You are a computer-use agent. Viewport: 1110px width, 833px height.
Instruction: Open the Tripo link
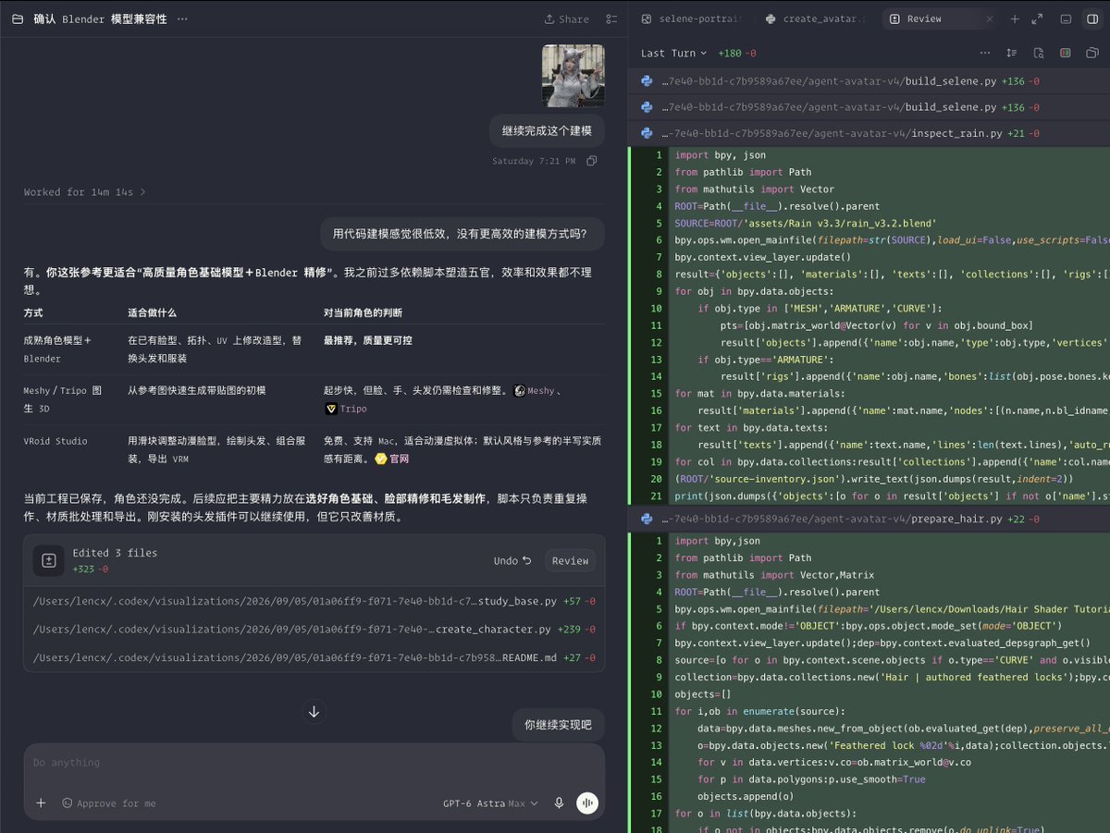pyautogui.click(x=345, y=409)
